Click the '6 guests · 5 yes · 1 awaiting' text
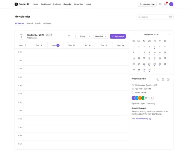The width and height of the screenshot is (188, 162). point(143,103)
